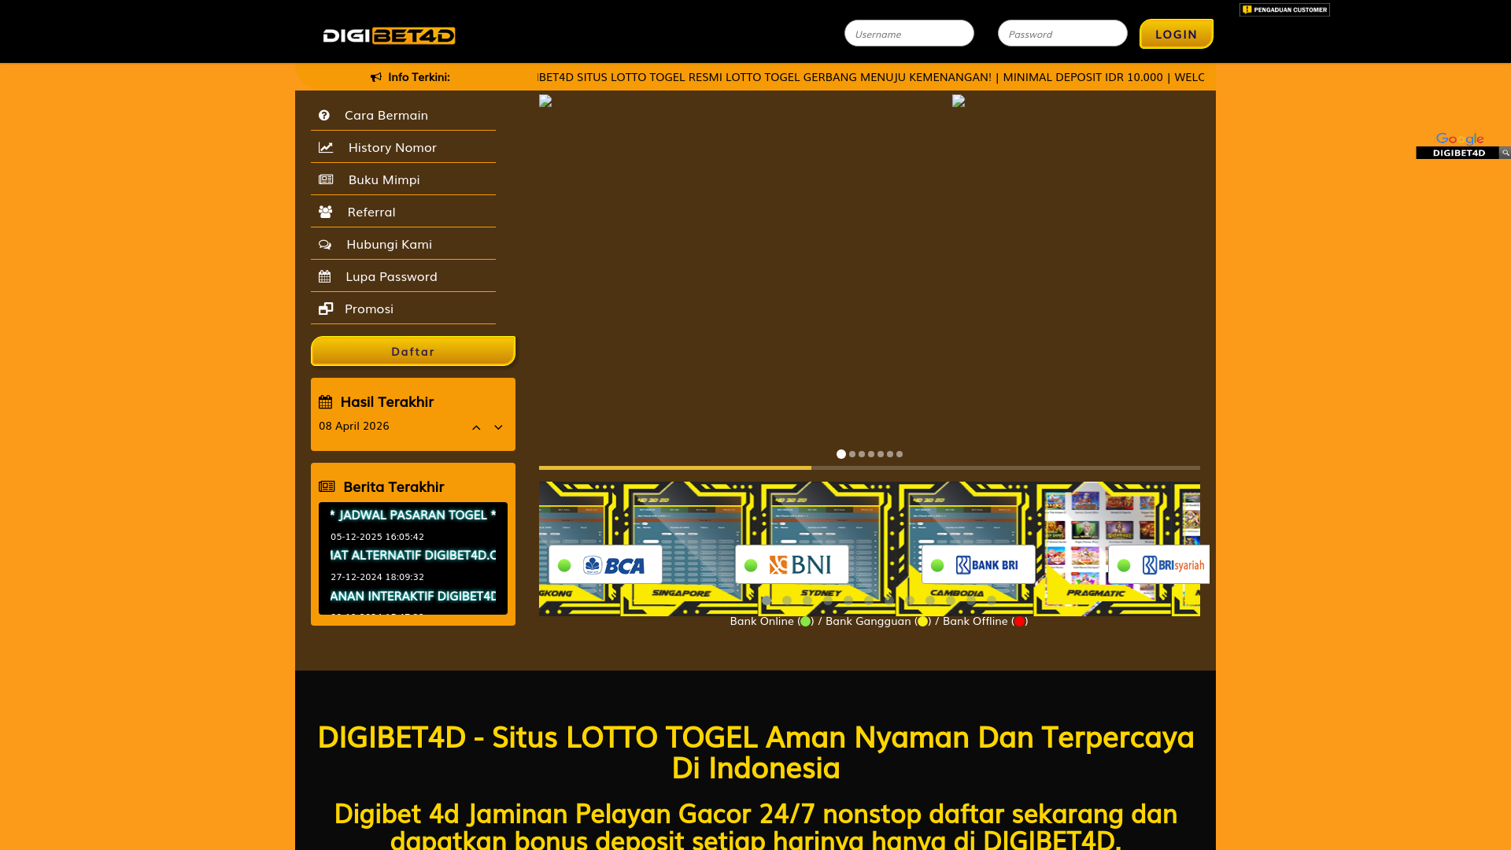Click the Bank BRI logo
The height and width of the screenshot is (850, 1511).
(x=987, y=565)
